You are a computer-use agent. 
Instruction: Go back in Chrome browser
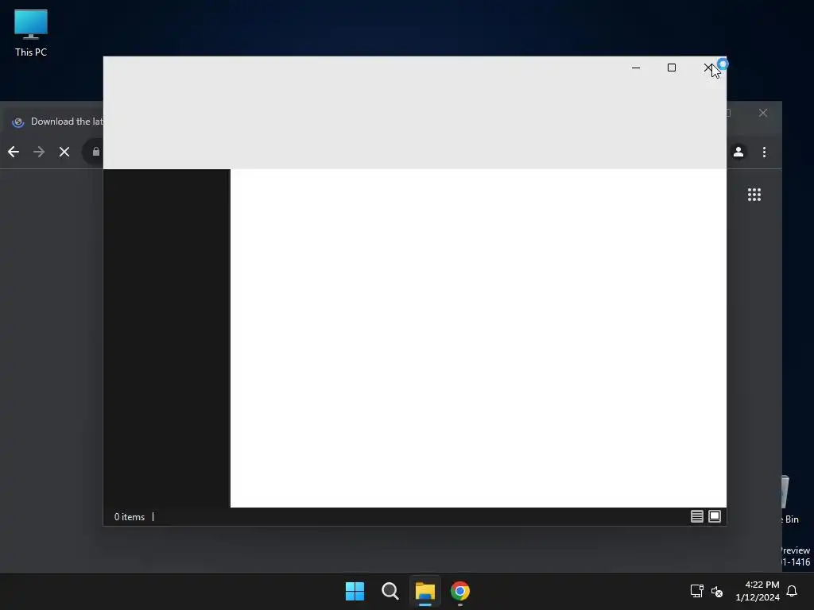coord(14,152)
